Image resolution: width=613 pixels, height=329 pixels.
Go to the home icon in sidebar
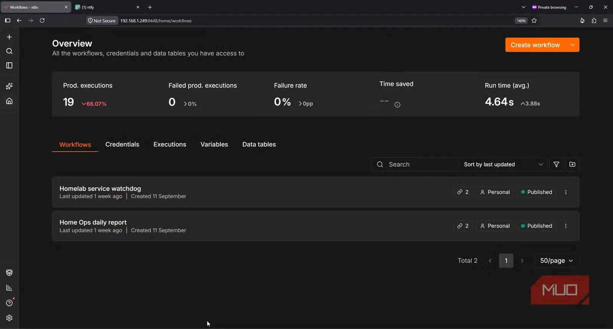pos(9,101)
